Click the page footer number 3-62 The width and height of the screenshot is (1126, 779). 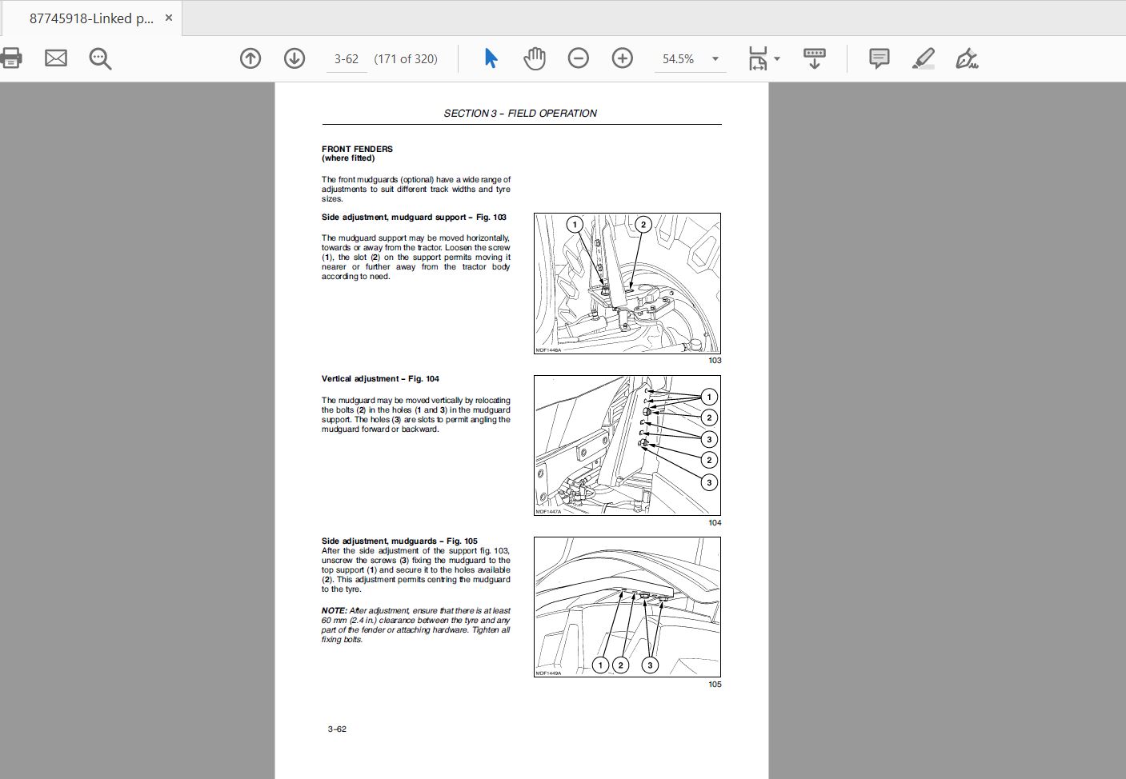coord(337,729)
